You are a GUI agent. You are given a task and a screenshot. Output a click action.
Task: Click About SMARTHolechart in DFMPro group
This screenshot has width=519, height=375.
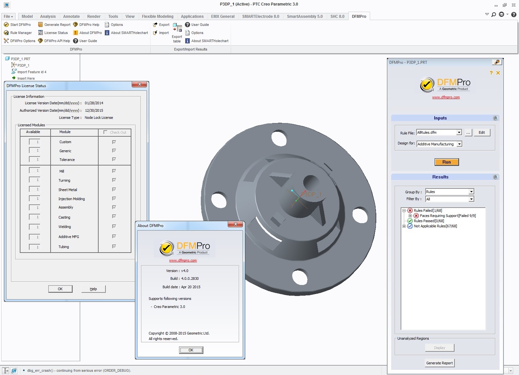pyautogui.click(x=127, y=33)
